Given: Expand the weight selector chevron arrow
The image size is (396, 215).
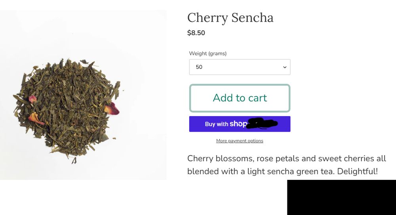Looking at the screenshot, I should pyautogui.click(x=284, y=67).
